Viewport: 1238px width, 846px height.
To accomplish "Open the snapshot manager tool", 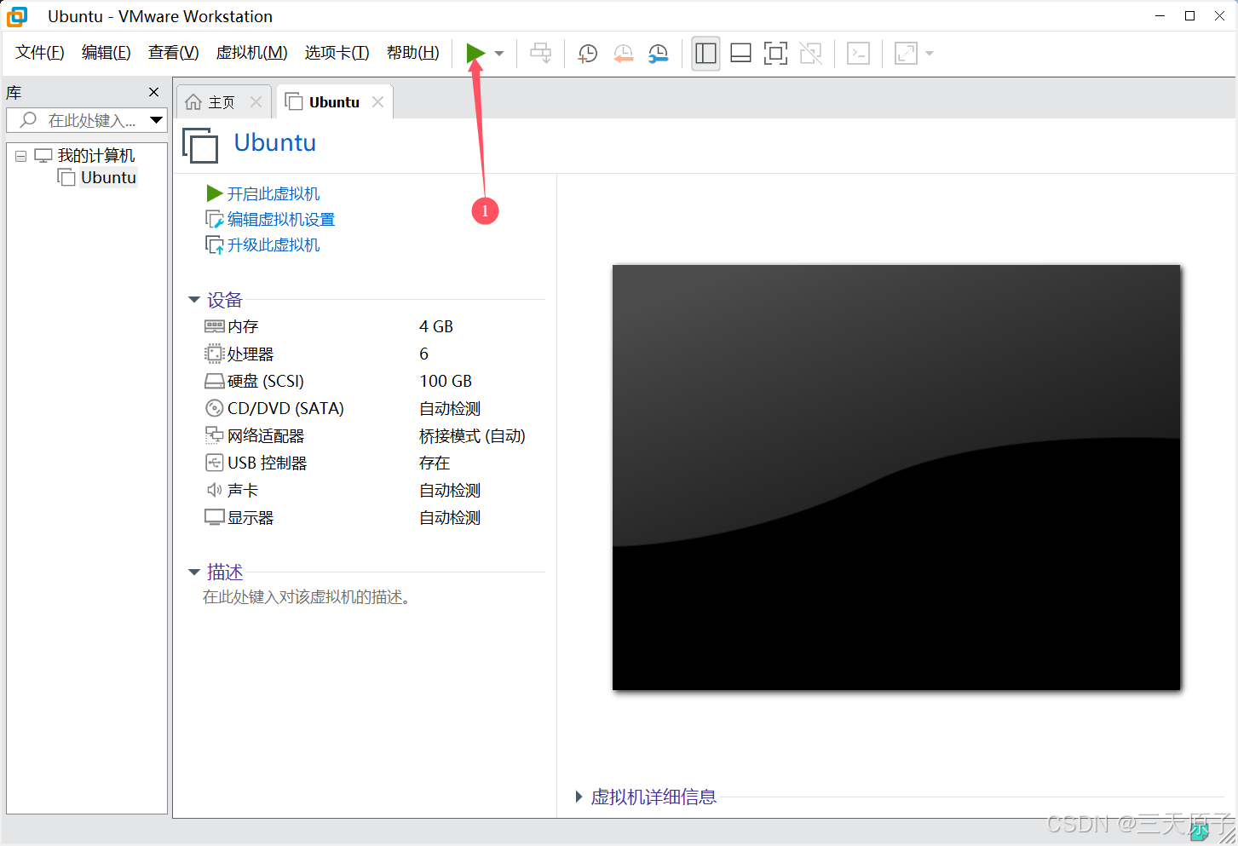I will (x=658, y=53).
